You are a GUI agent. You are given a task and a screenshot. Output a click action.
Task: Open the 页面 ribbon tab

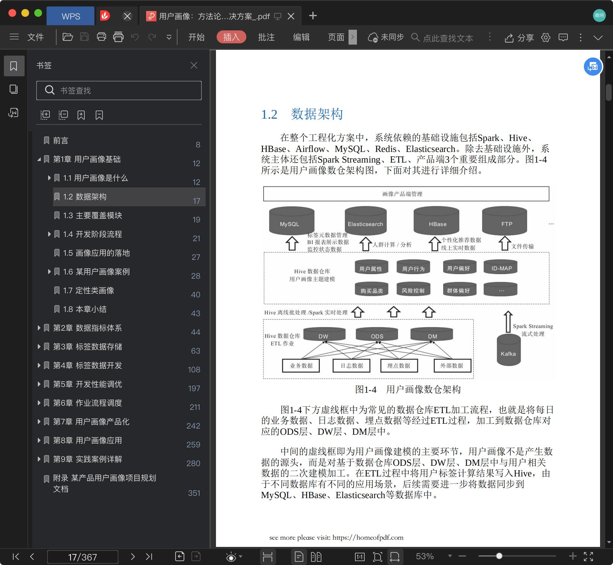336,37
